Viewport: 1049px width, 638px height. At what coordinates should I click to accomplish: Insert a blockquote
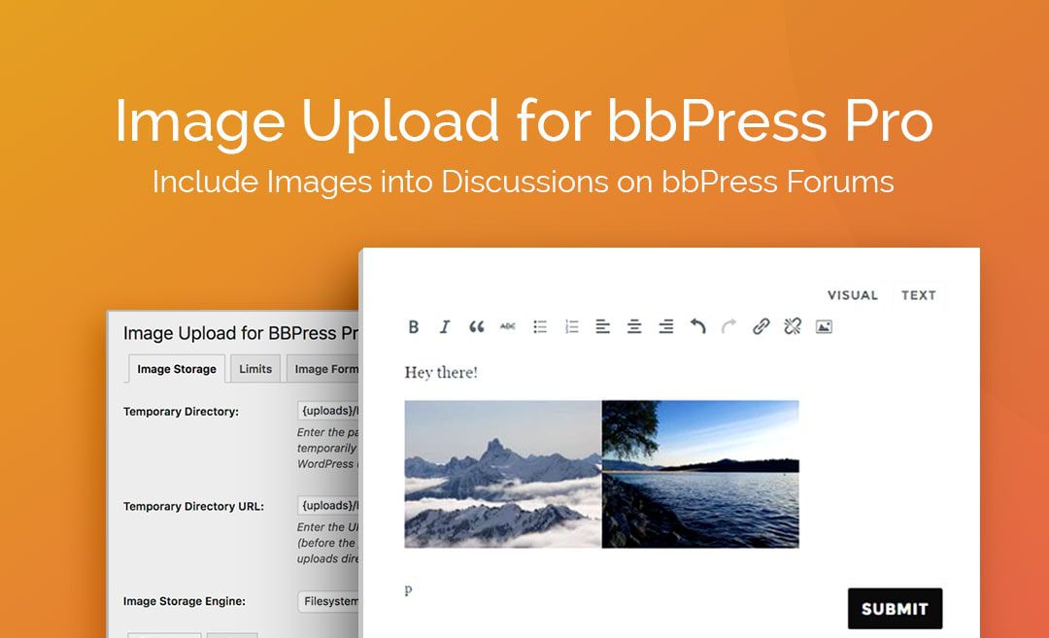click(x=476, y=326)
